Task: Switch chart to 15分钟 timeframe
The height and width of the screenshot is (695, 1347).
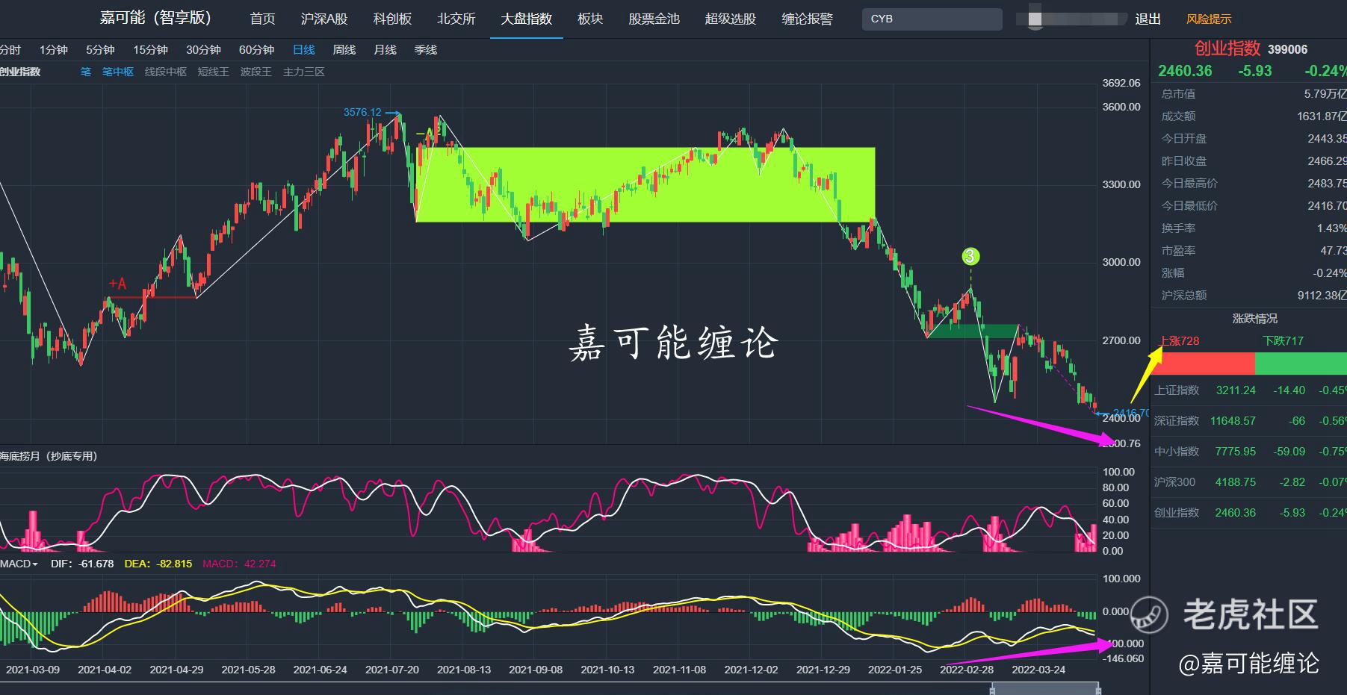Action: [150, 50]
